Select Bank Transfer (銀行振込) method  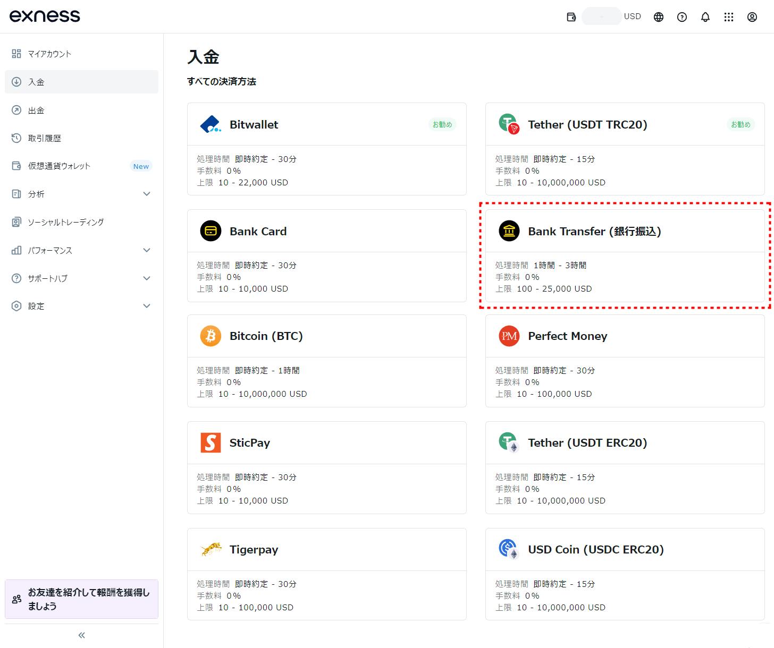click(625, 255)
